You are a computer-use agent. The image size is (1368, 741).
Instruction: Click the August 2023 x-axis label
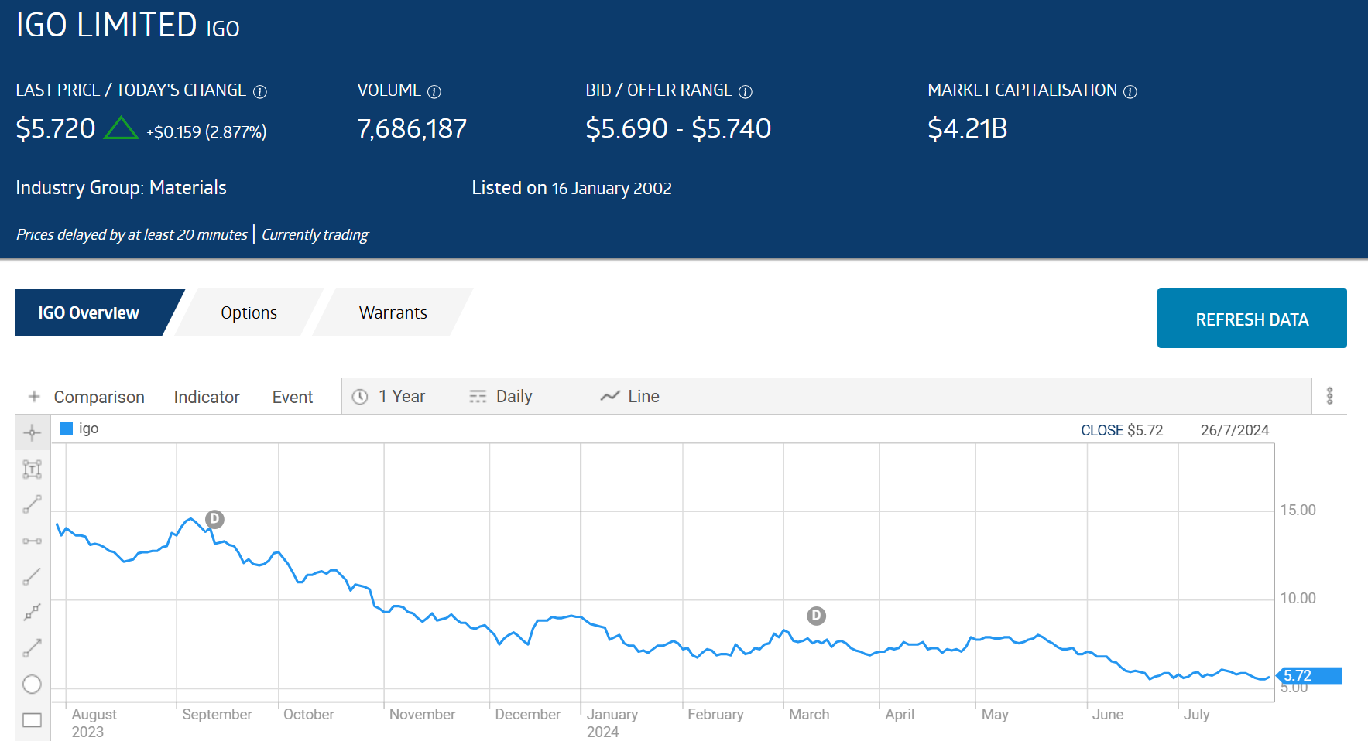click(x=94, y=722)
